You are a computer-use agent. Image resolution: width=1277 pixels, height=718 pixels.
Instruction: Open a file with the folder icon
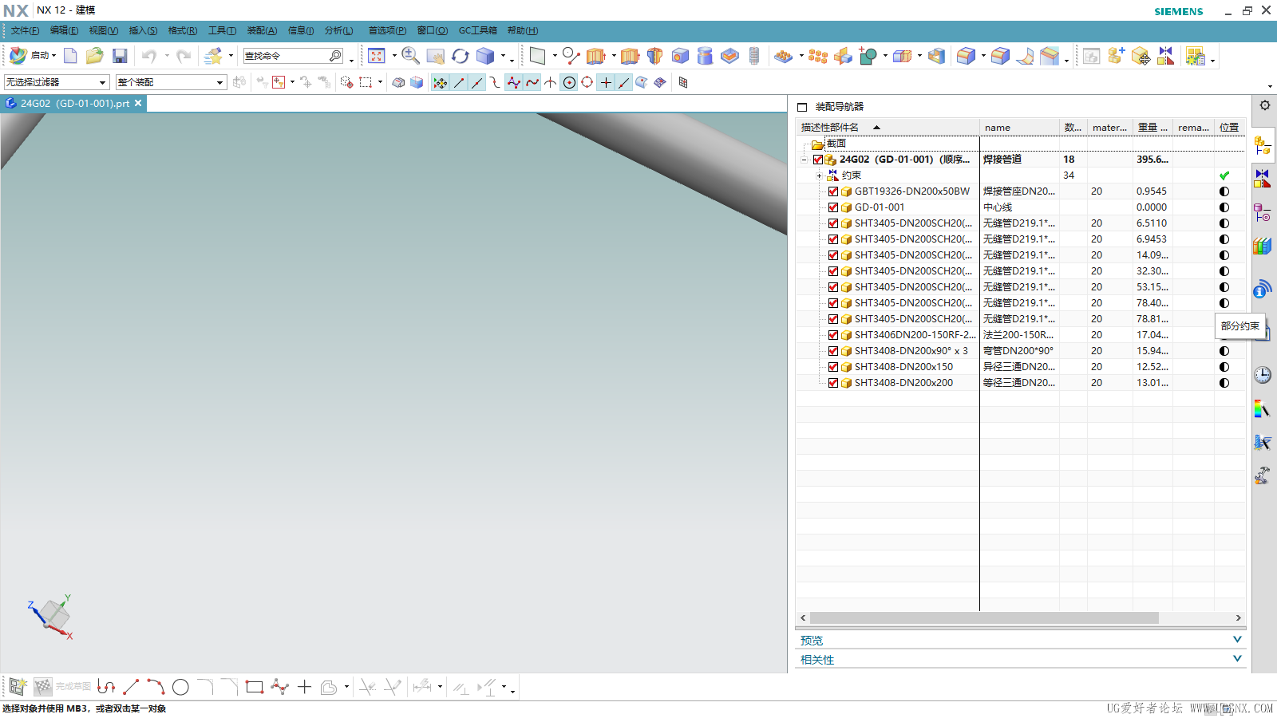(x=95, y=56)
